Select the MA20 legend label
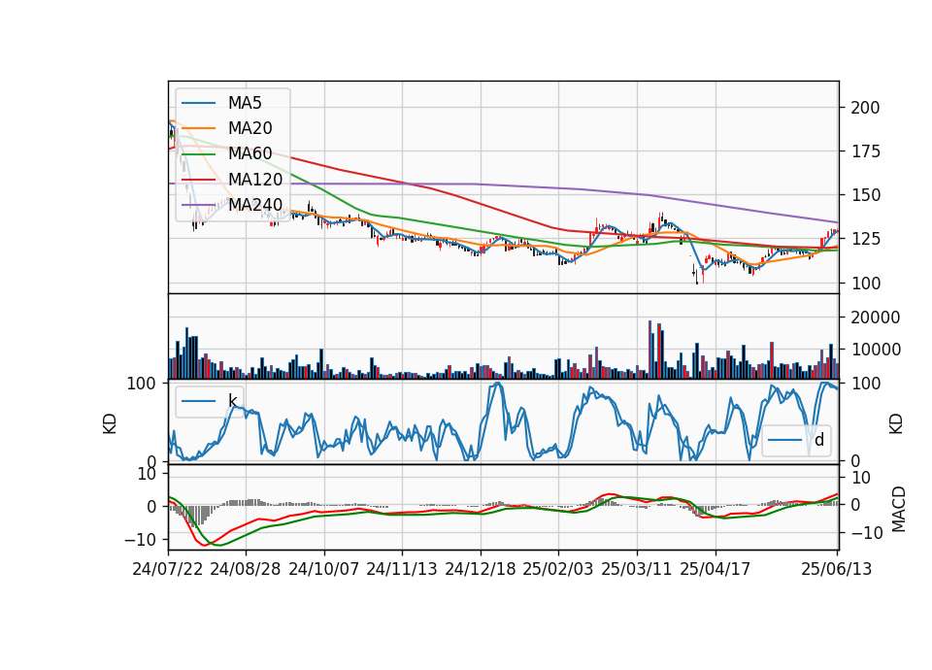932x670 pixels. [x=250, y=128]
